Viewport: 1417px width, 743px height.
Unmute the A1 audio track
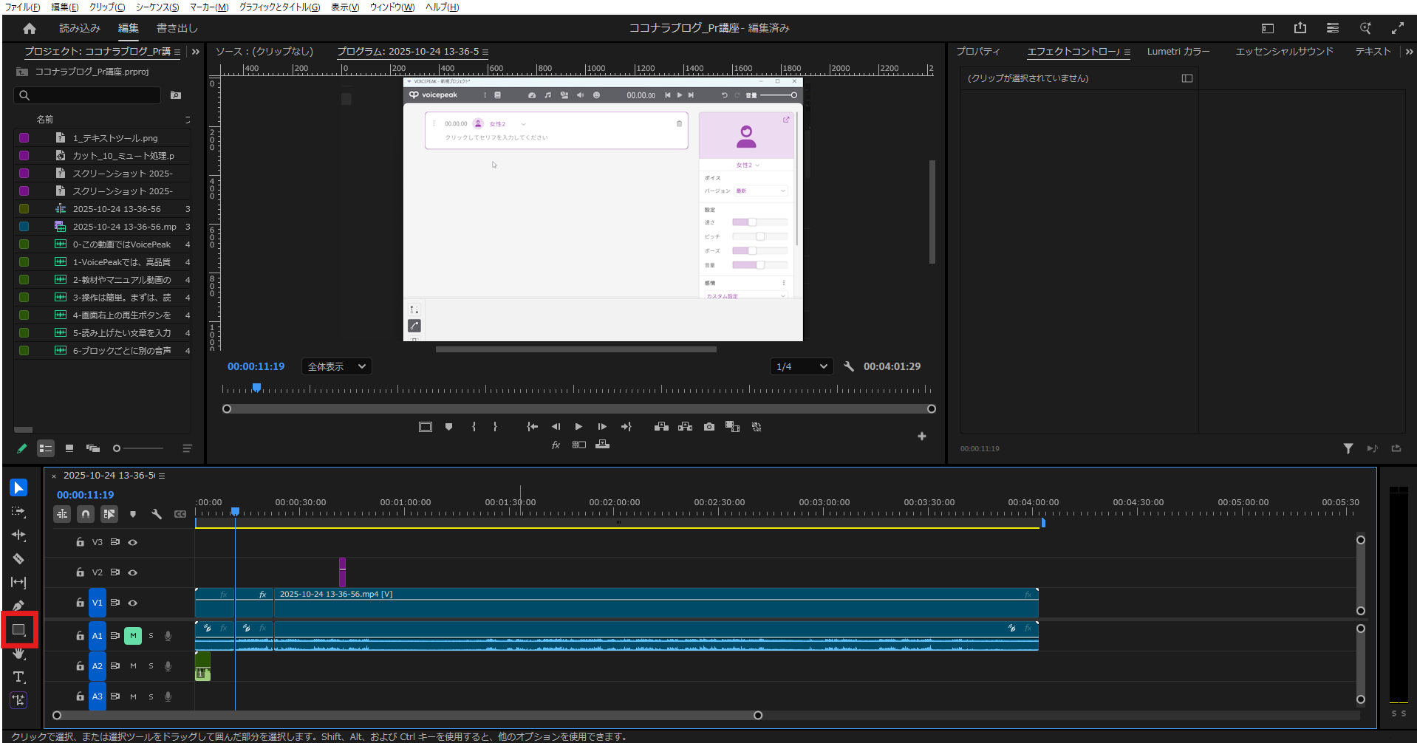click(x=133, y=636)
